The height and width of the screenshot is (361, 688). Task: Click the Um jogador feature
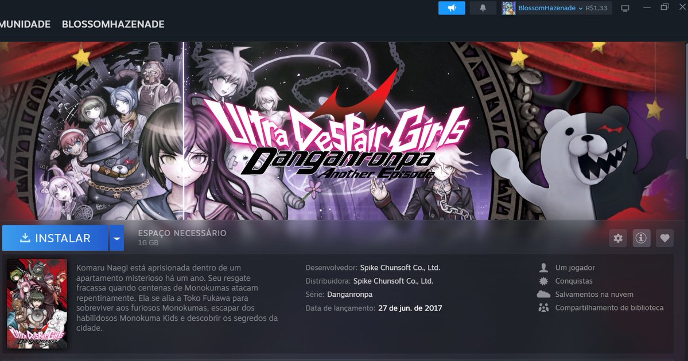[575, 268]
